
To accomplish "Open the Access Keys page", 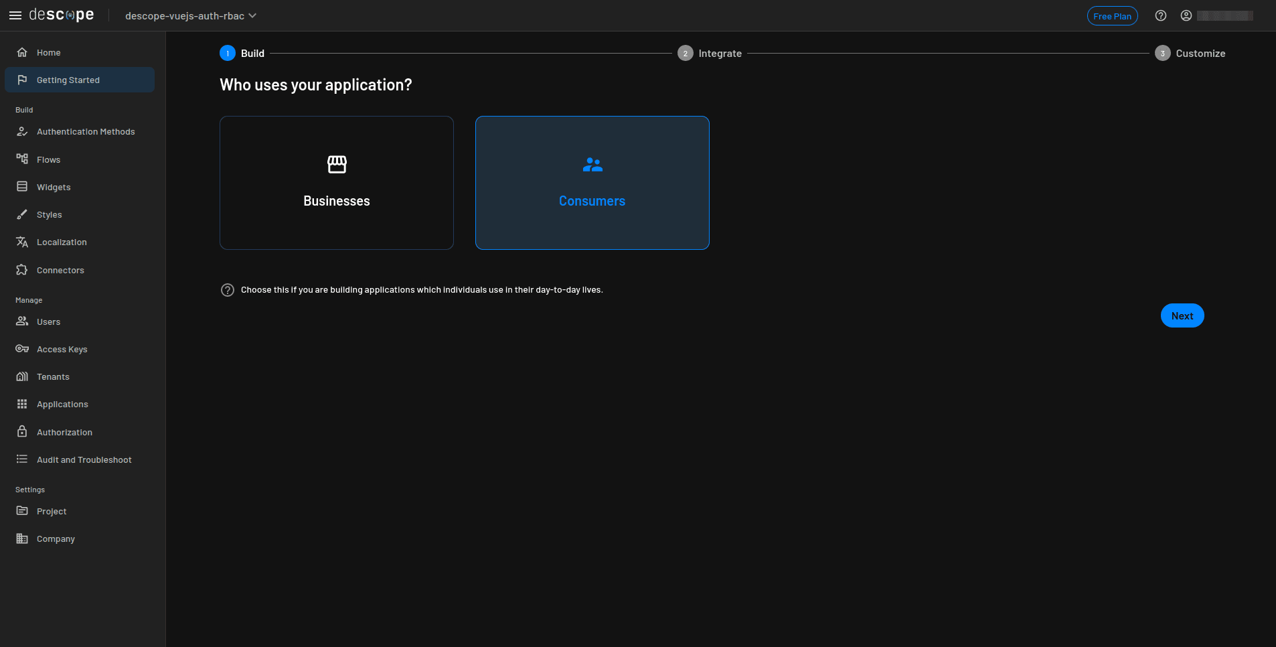I will click(x=62, y=349).
